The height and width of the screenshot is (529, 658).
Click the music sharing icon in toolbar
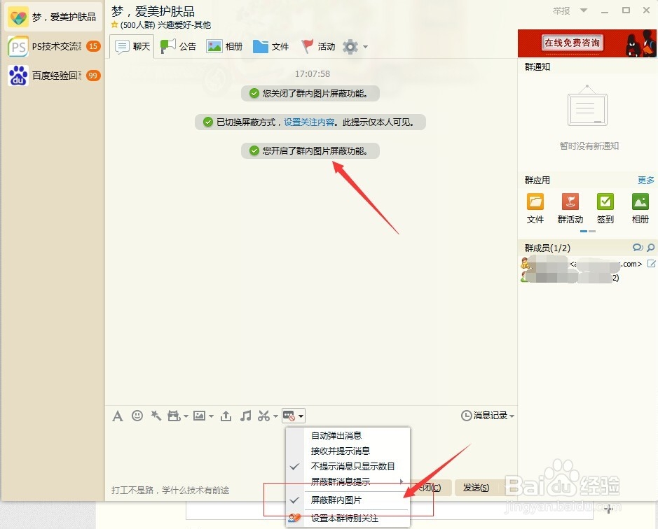(x=245, y=416)
